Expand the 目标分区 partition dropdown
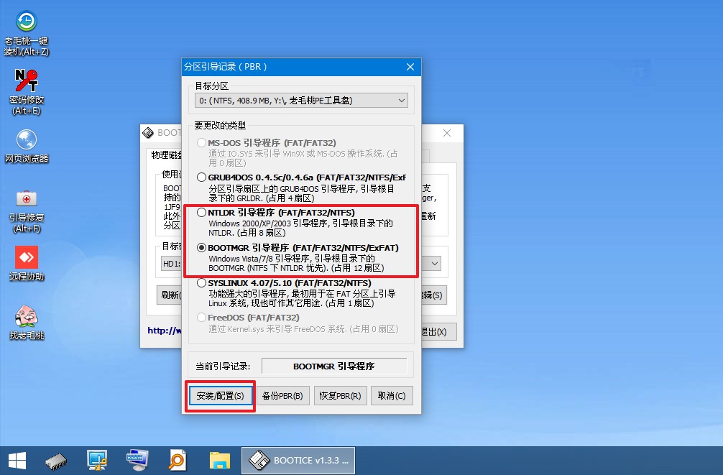 (301, 101)
